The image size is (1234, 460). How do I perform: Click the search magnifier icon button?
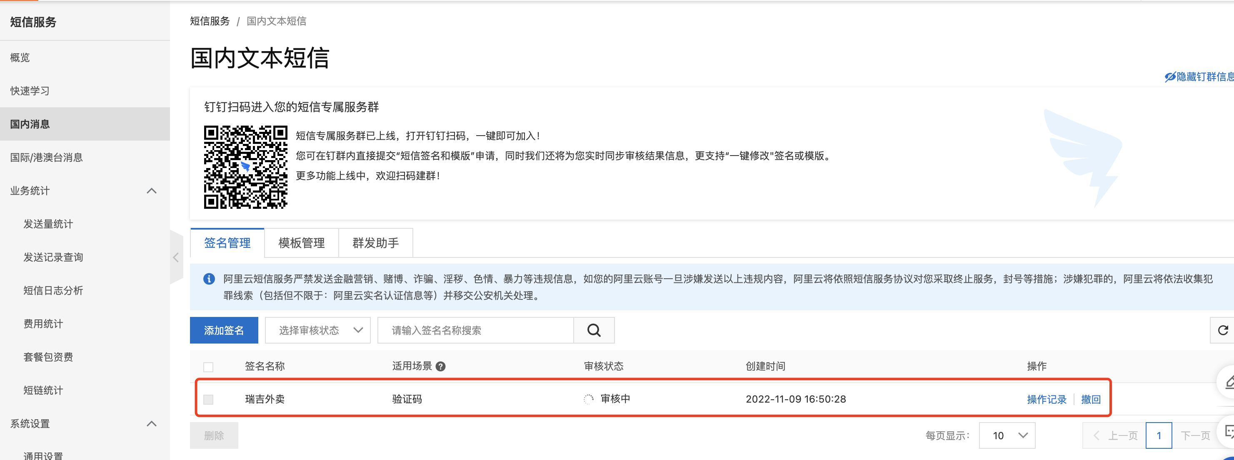594,330
